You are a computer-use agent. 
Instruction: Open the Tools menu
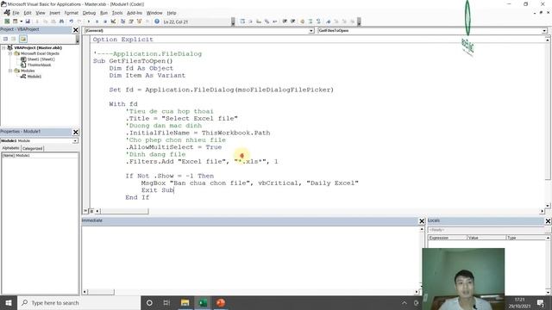(x=117, y=13)
